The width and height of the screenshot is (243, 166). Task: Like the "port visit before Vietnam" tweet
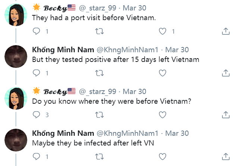162,31
